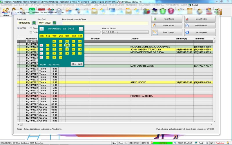Click Excluir Horário button
The width and height of the screenshot is (232, 145).
coord(200,19)
